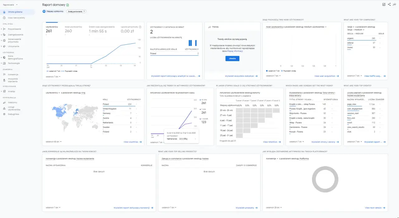Open Medium użytkownika dimension dropdown
399x218 pixels.
click(315, 27)
